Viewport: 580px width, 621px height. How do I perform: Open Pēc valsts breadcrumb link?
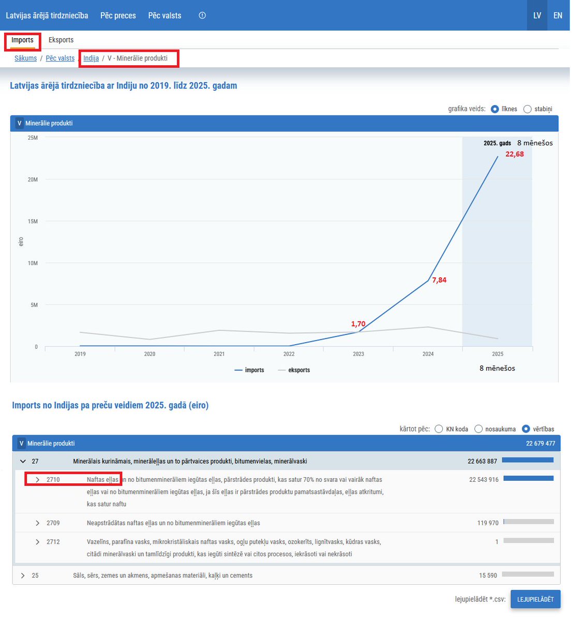(x=60, y=58)
